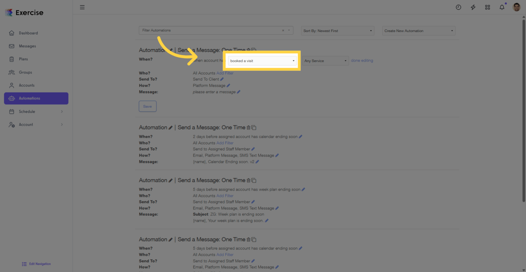Click the user profile avatar
Viewport: 526px width, 272px height.
(516, 7)
